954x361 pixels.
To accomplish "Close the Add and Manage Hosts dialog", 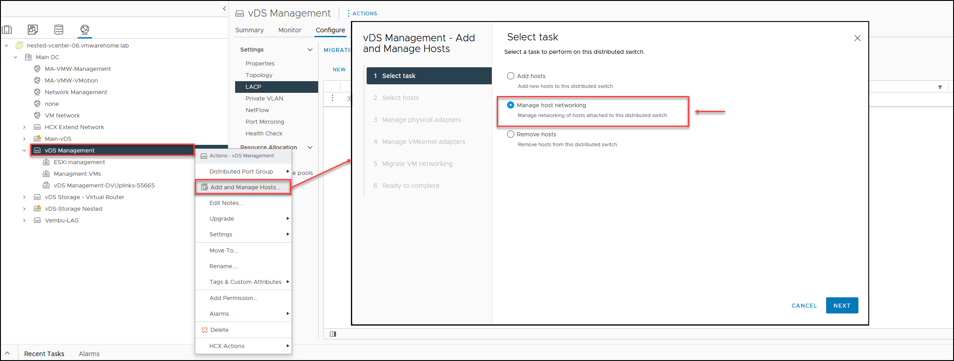I will [x=858, y=38].
